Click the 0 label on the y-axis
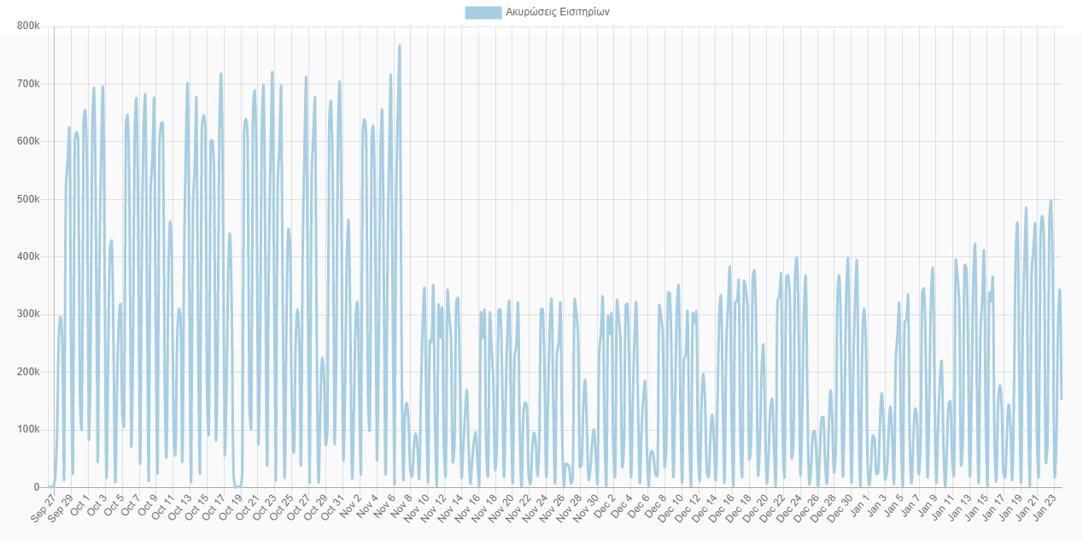 coord(37,487)
